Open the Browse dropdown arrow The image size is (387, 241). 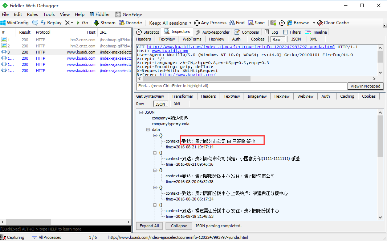(314, 23)
